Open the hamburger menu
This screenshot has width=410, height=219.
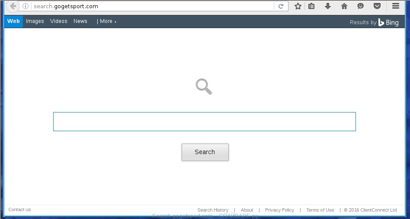(x=395, y=6)
